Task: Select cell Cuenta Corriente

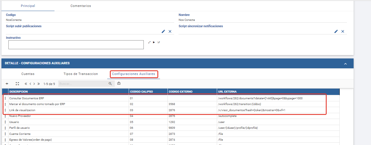Action: point(68,134)
